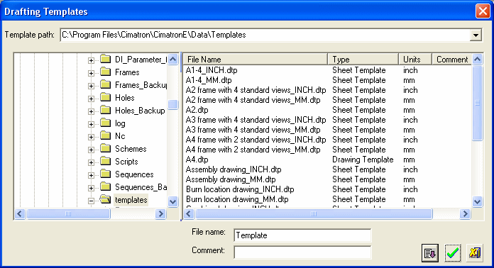Click the Template path text field
This screenshot has height=268, width=494.
tap(265, 35)
